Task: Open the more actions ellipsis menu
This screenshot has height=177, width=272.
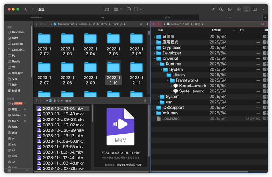Action: (x=128, y=9)
